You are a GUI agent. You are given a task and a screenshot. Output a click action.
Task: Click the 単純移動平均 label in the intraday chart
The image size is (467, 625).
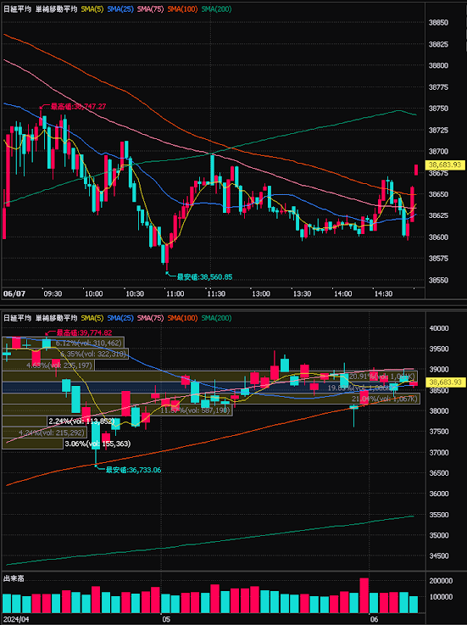56,8
